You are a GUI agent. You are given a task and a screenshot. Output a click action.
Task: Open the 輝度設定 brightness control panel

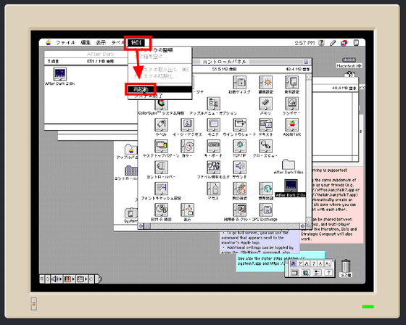pyautogui.click(x=265, y=83)
